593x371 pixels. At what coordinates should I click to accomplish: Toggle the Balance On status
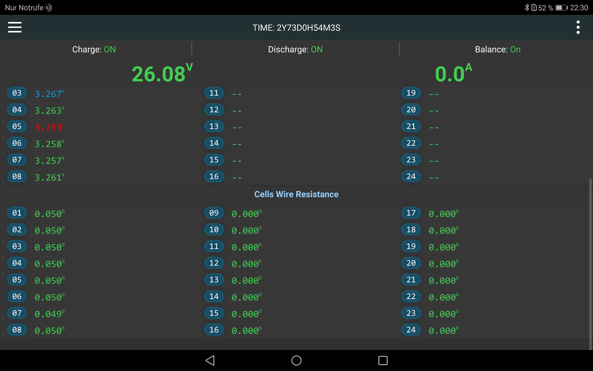point(498,49)
